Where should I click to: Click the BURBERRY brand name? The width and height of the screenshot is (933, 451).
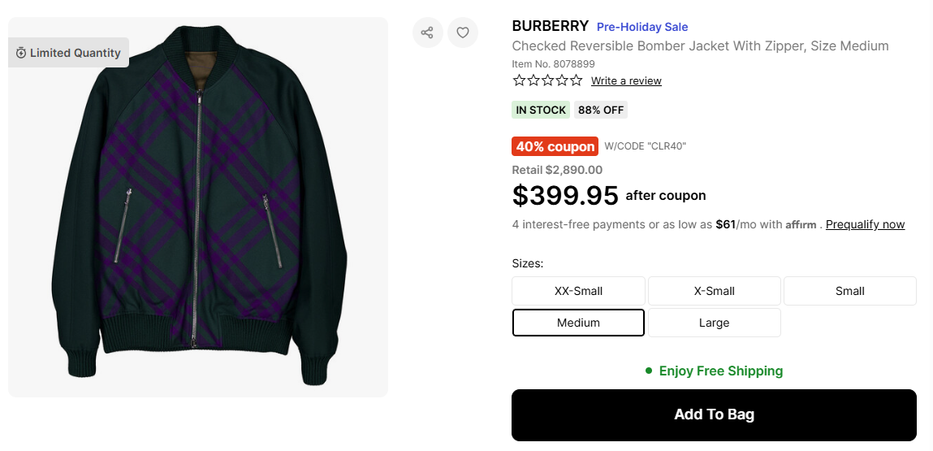[x=550, y=26]
